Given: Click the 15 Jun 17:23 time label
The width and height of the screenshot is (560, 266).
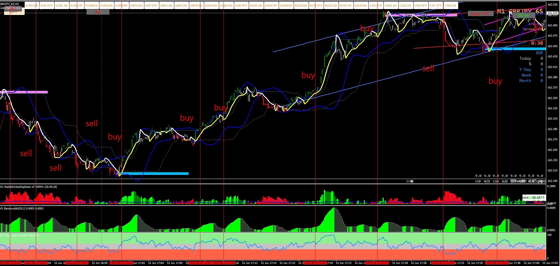Looking at the screenshot, I should 344,263.
